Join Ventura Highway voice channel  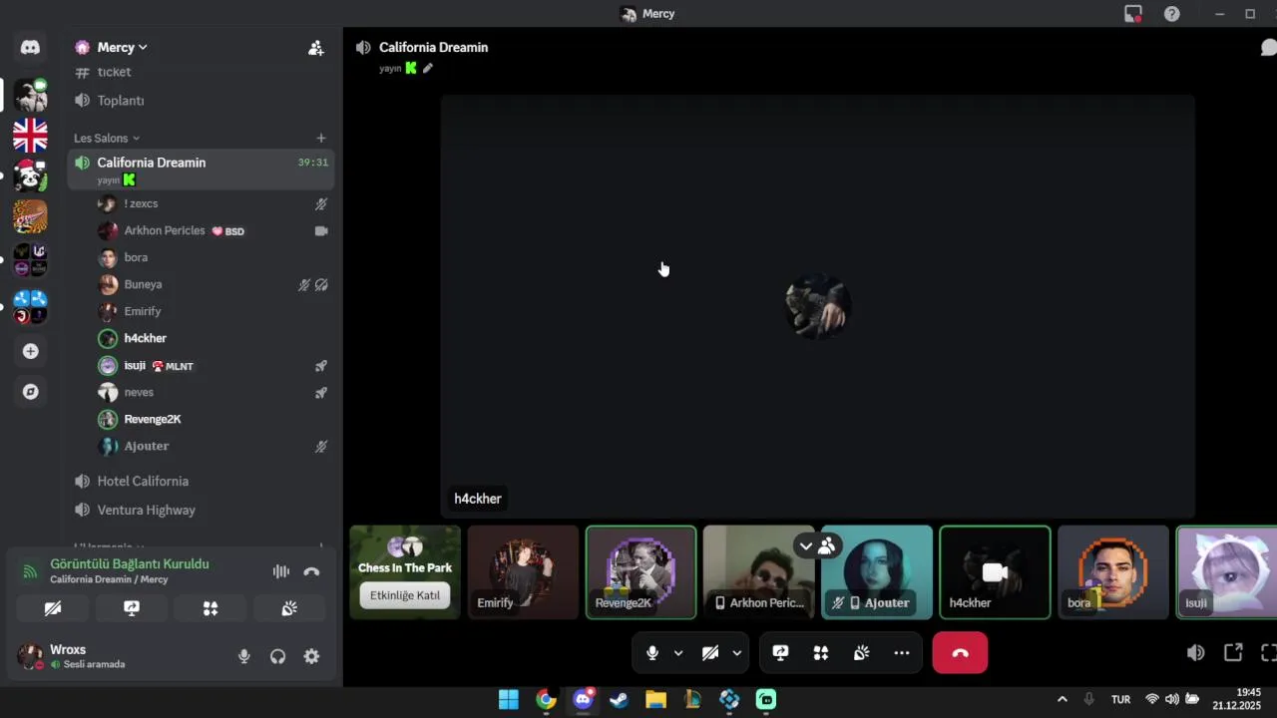tap(200, 510)
